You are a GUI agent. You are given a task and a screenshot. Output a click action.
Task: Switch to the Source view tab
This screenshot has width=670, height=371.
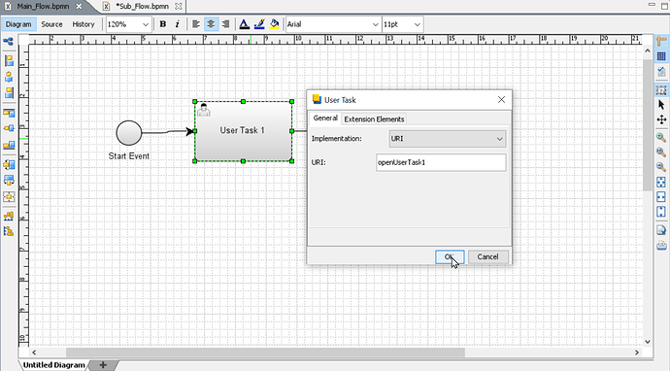[51, 24]
